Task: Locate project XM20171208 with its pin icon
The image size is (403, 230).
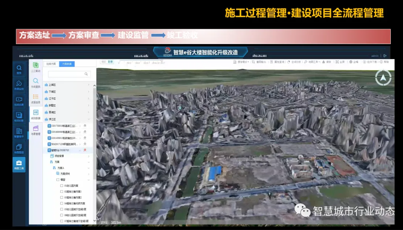Action: tap(85, 144)
